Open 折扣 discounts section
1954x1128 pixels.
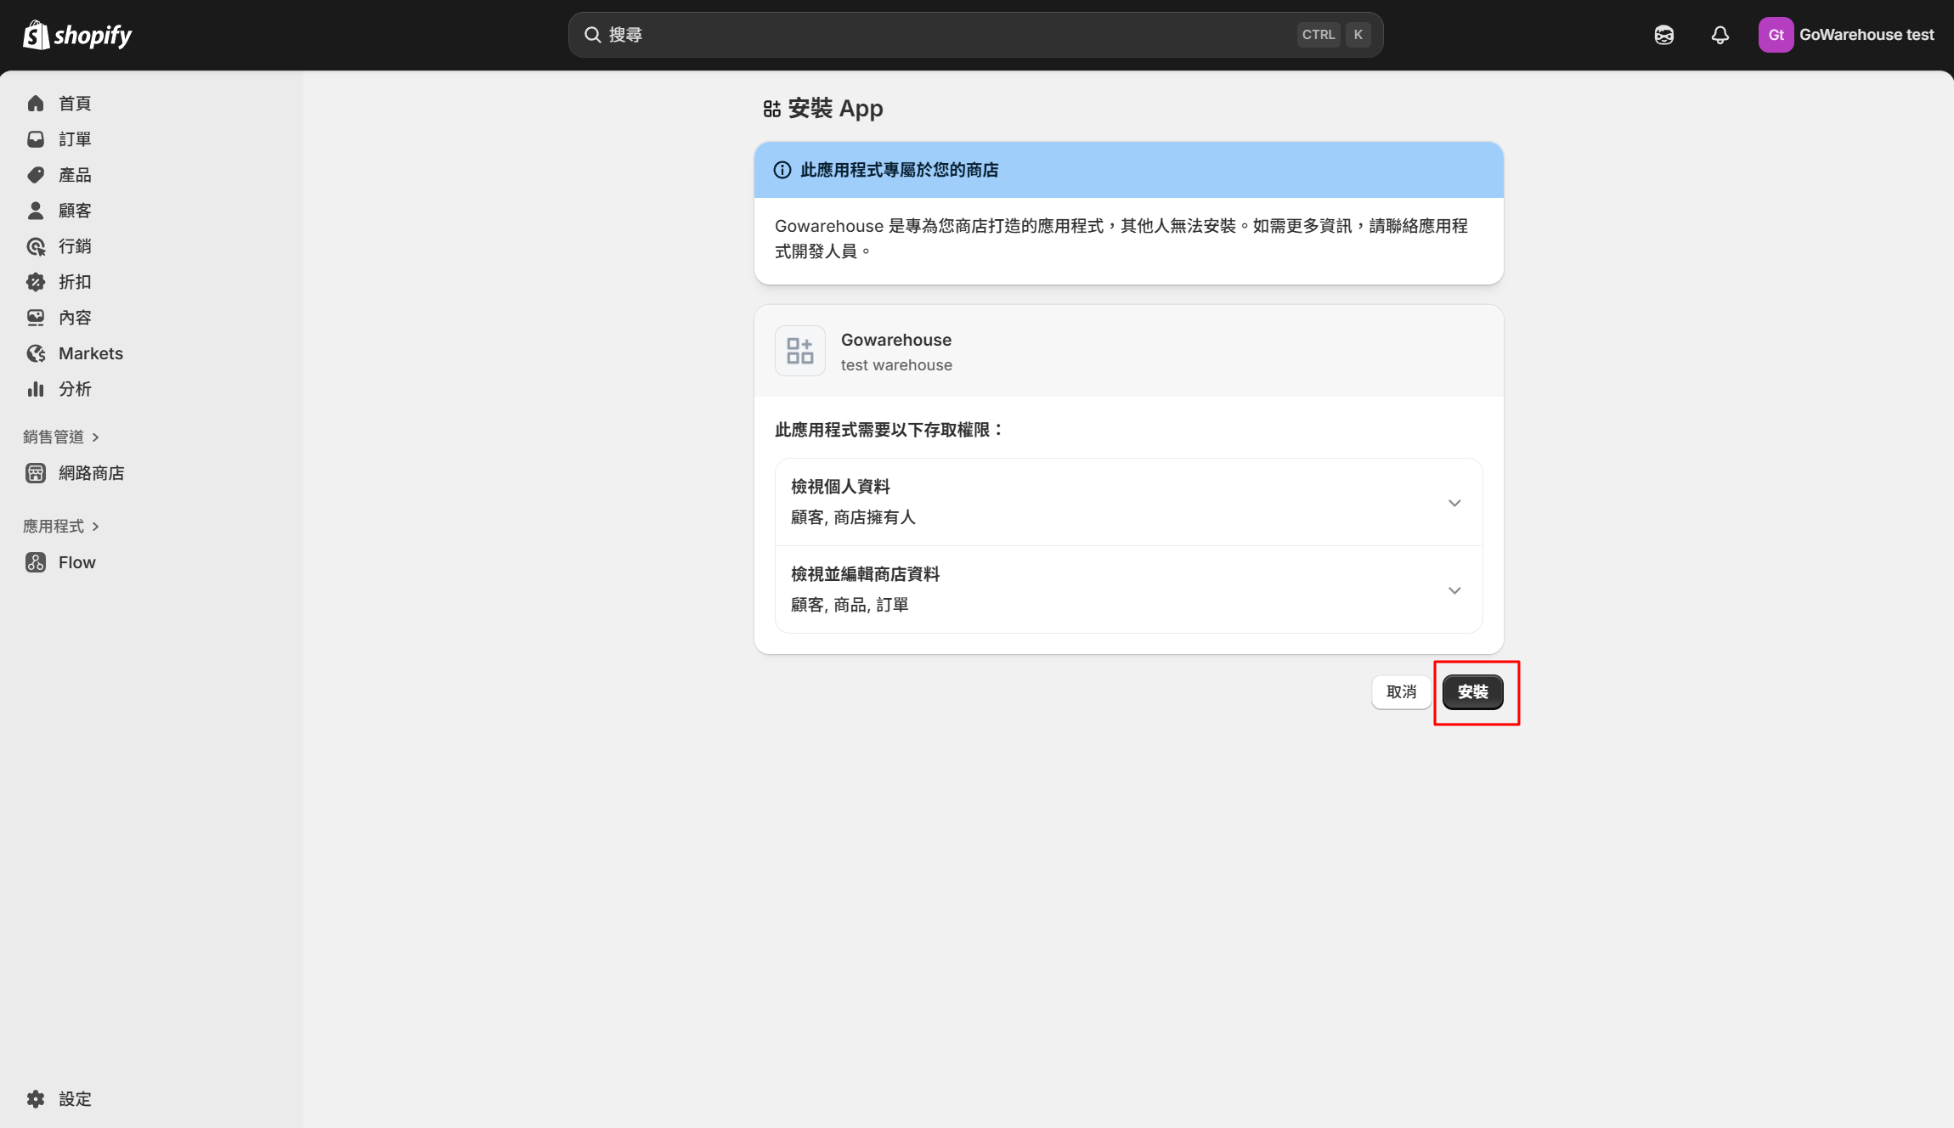[x=75, y=282]
